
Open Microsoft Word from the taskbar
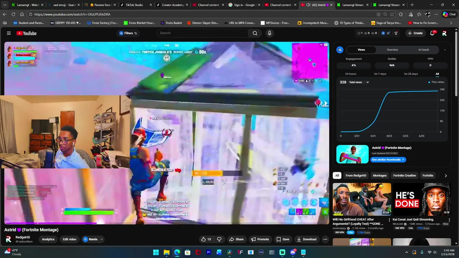tap(219, 252)
